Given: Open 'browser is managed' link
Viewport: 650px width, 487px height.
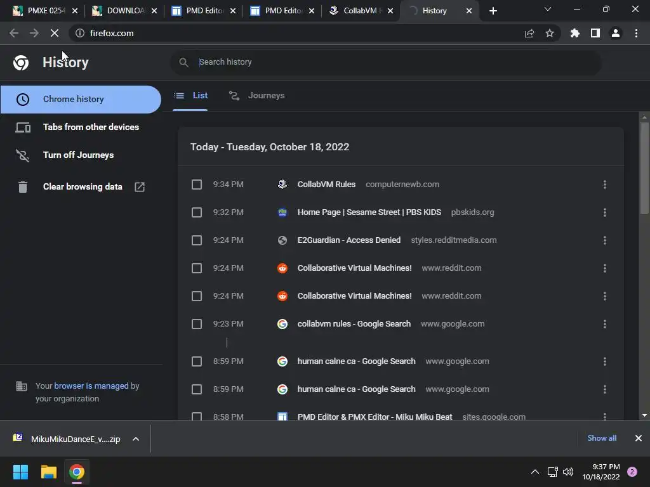Looking at the screenshot, I should point(91,386).
